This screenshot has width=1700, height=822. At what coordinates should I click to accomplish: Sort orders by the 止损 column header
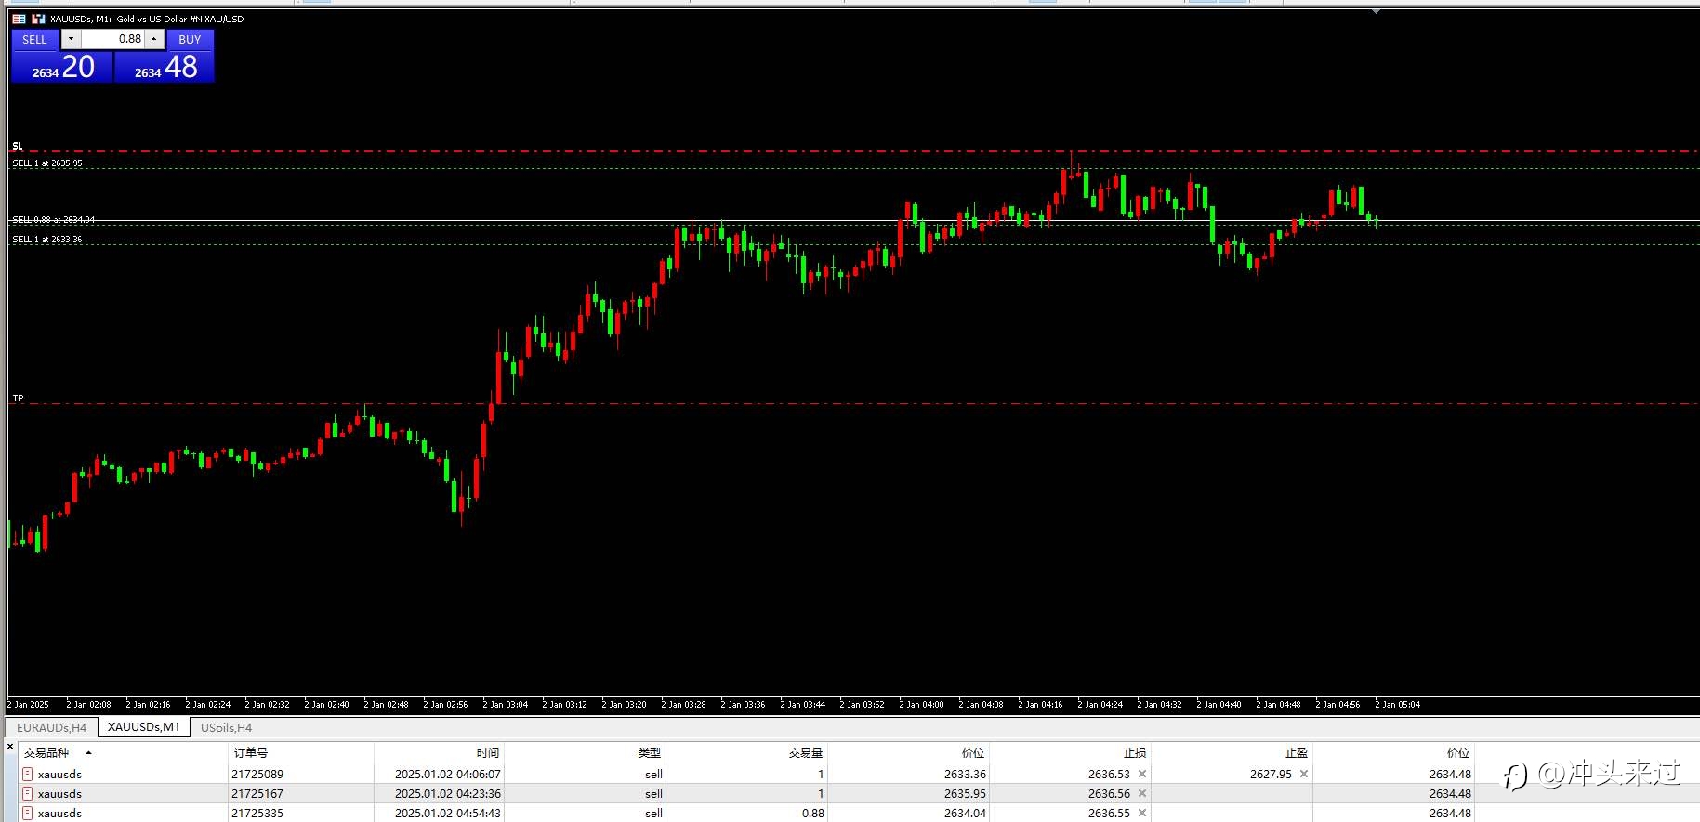(x=1135, y=752)
